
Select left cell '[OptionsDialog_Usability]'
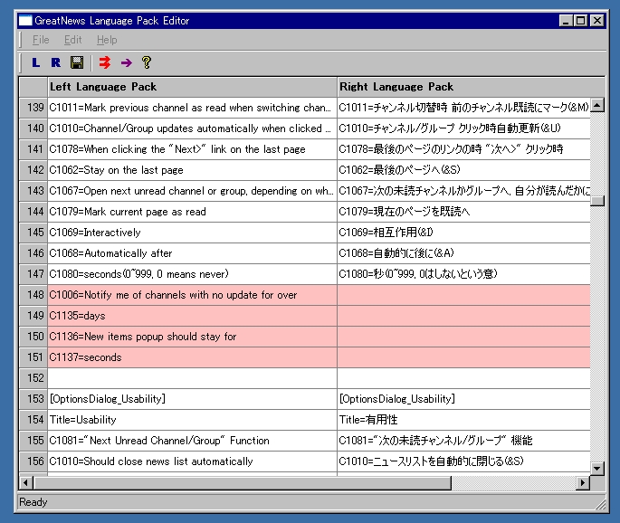click(192, 399)
